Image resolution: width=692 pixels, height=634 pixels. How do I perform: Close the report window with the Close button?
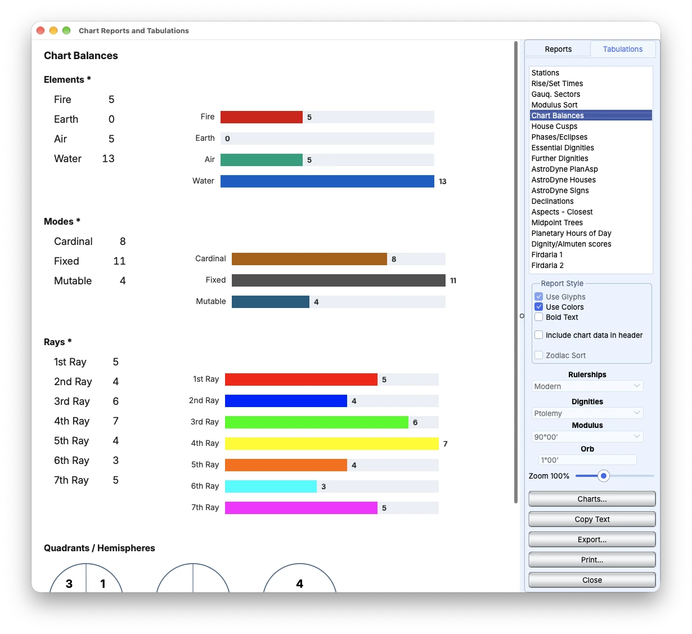point(592,580)
